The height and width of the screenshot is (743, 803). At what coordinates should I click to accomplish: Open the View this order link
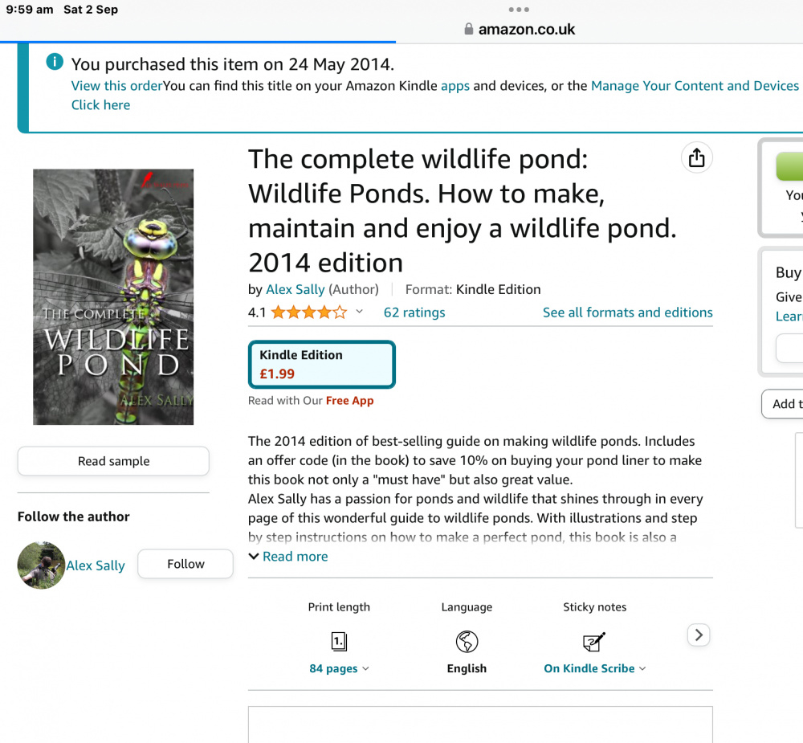click(116, 86)
